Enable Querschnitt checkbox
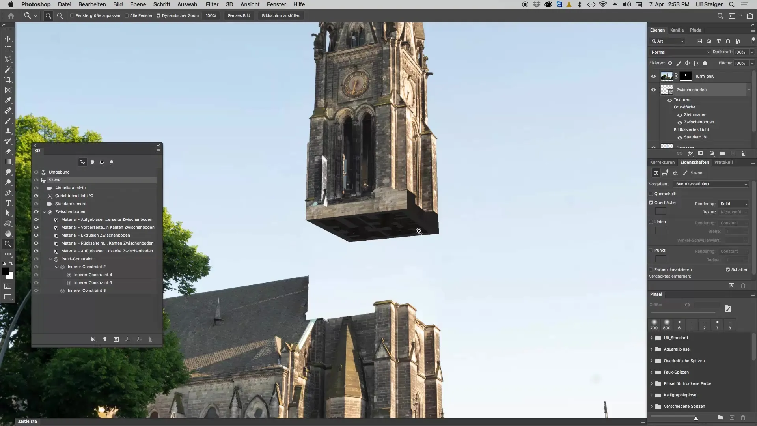 coord(651,194)
